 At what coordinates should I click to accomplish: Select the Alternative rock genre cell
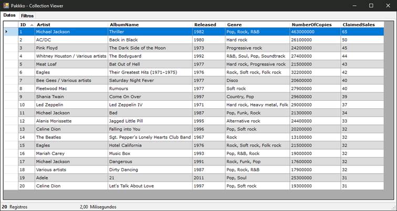[257, 121]
